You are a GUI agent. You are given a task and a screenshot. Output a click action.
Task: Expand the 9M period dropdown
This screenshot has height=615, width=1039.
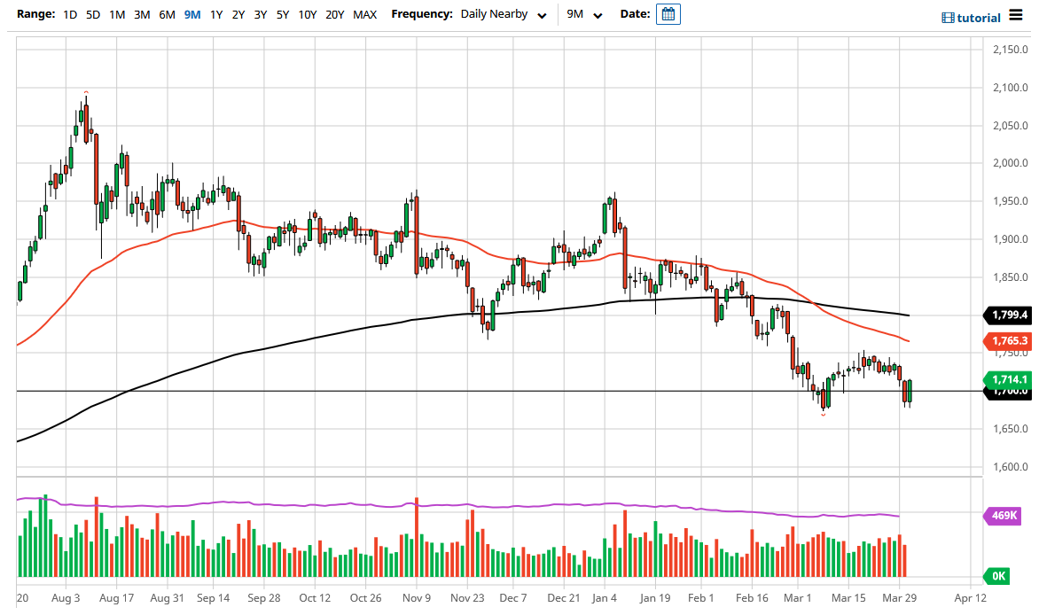584,14
